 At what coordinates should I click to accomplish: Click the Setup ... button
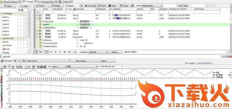click(x=115, y=52)
